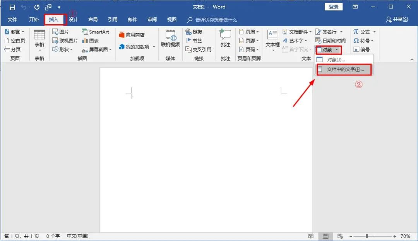Click inside the blank document page
The height and width of the screenshot is (241, 418).
206,150
